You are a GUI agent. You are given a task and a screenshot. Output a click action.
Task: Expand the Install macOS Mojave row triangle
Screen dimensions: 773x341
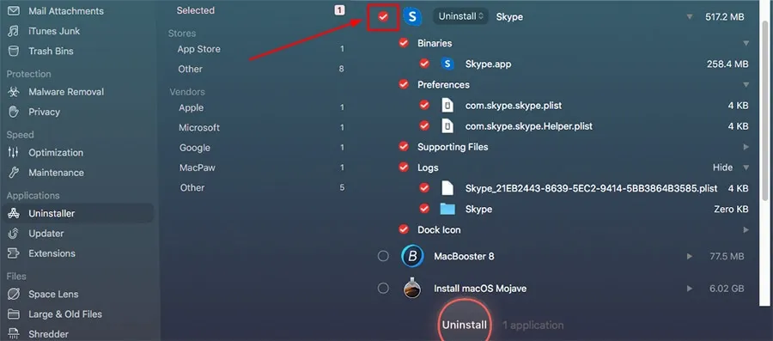[690, 289]
